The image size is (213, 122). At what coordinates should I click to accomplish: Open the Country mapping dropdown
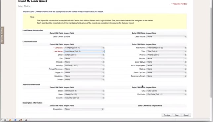click(x=84, y=98)
